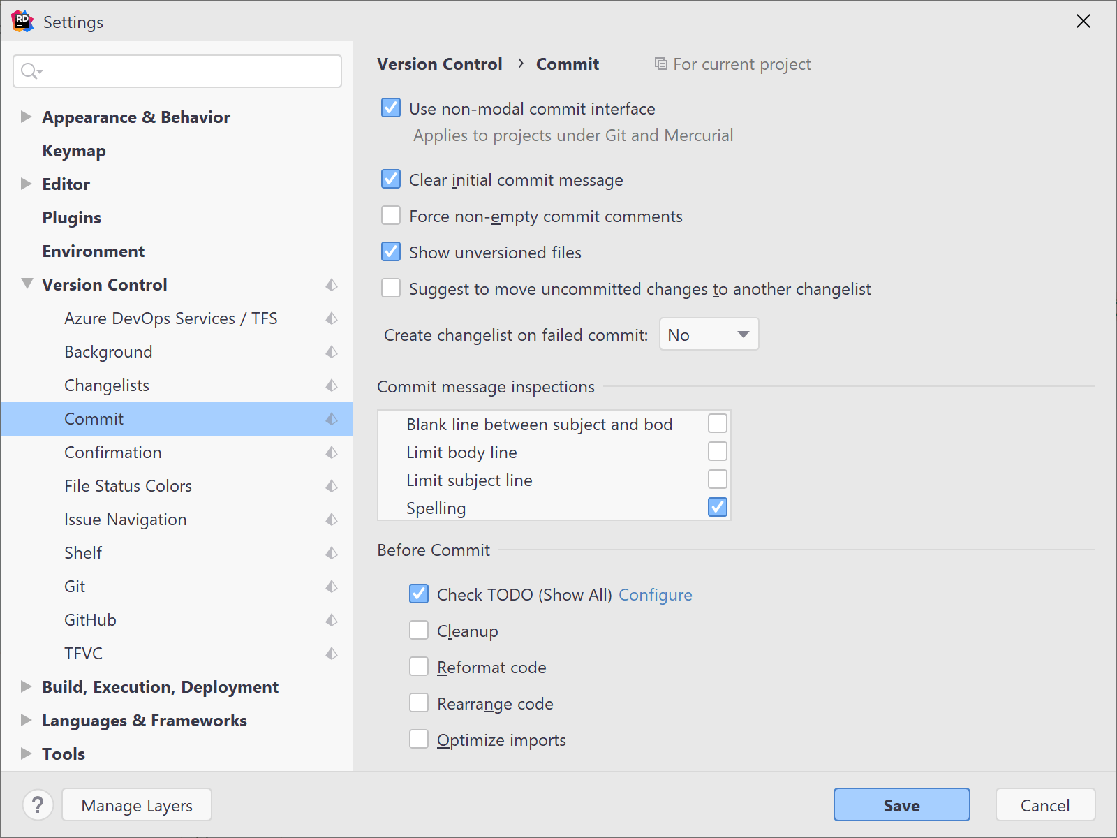The width and height of the screenshot is (1117, 838).
Task: Open 'Create changelist on failed commit' dropdown
Action: coord(709,335)
